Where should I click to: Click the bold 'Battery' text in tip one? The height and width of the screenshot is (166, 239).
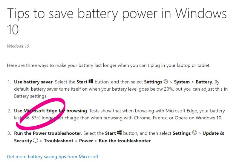click(204, 82)
